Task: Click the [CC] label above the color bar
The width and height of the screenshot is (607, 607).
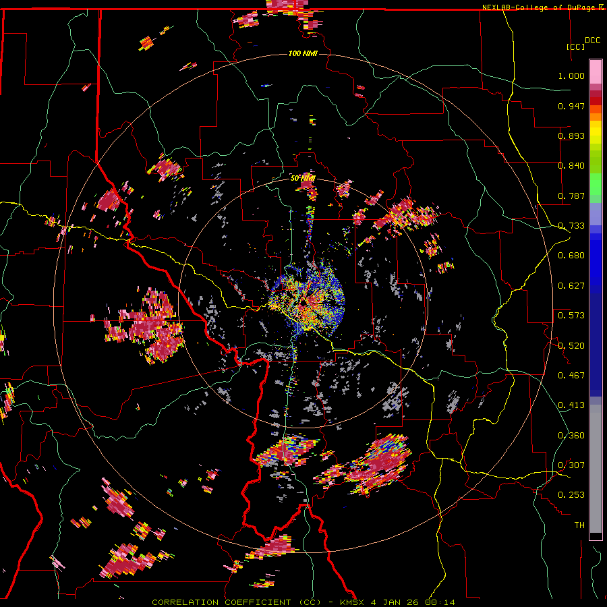Action: [576, 47]
